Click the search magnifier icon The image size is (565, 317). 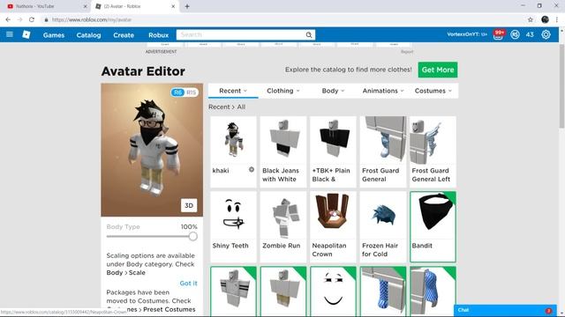point(309,35)
